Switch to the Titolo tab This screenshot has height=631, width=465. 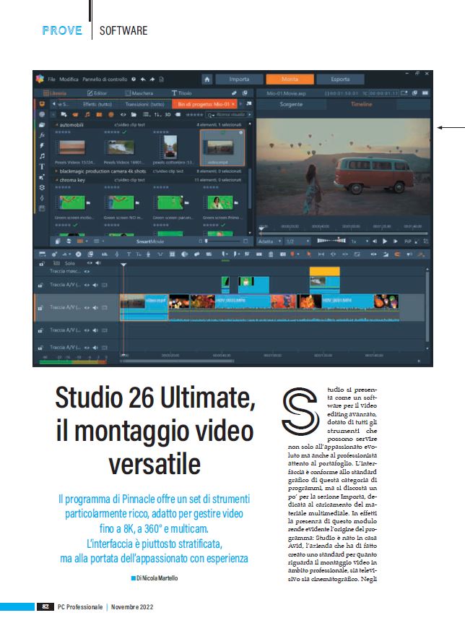point(182,93)
